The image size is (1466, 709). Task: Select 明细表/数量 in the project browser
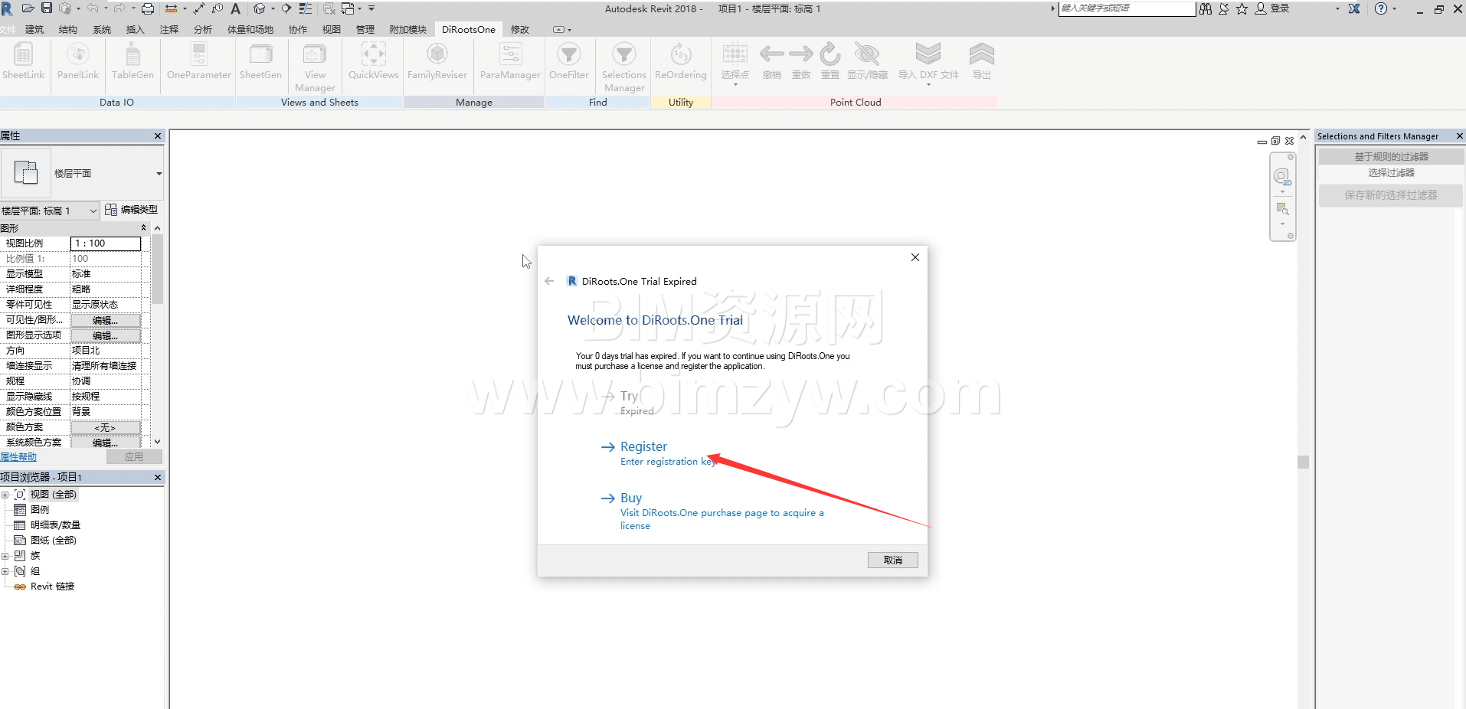(55, 525)
